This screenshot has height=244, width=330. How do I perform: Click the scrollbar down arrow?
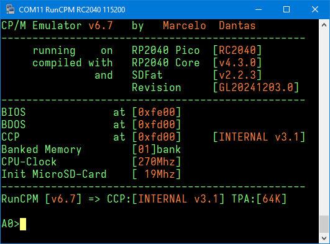click(x=324, y=238)
